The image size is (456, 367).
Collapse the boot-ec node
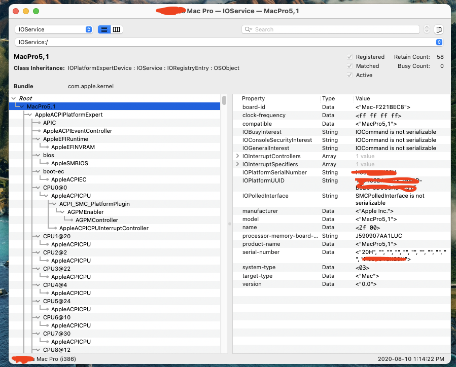(38, 171)
